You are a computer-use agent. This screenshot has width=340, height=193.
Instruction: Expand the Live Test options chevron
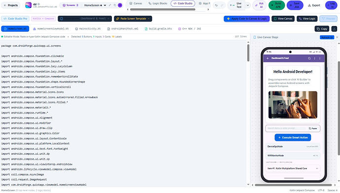coord(248,5)
